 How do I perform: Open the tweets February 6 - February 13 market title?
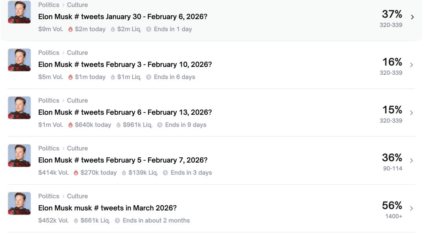coord(125,112)
